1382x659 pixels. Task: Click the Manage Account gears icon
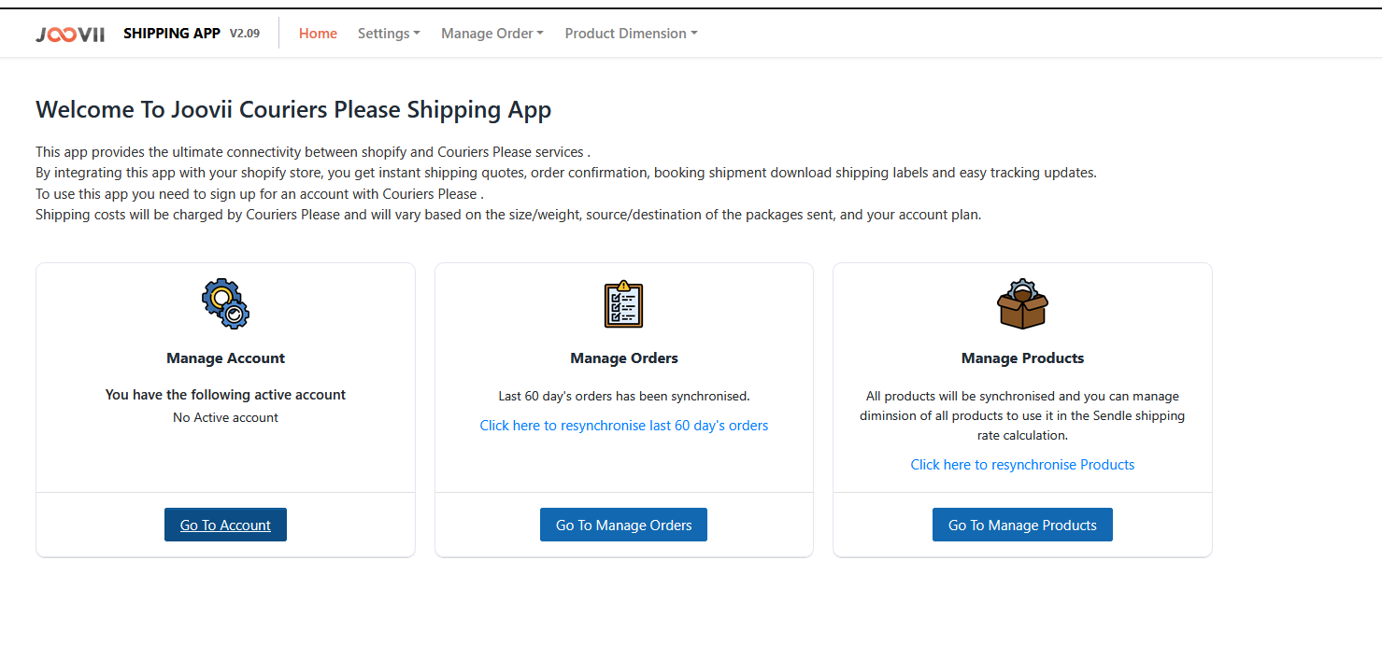coord(226,303)
